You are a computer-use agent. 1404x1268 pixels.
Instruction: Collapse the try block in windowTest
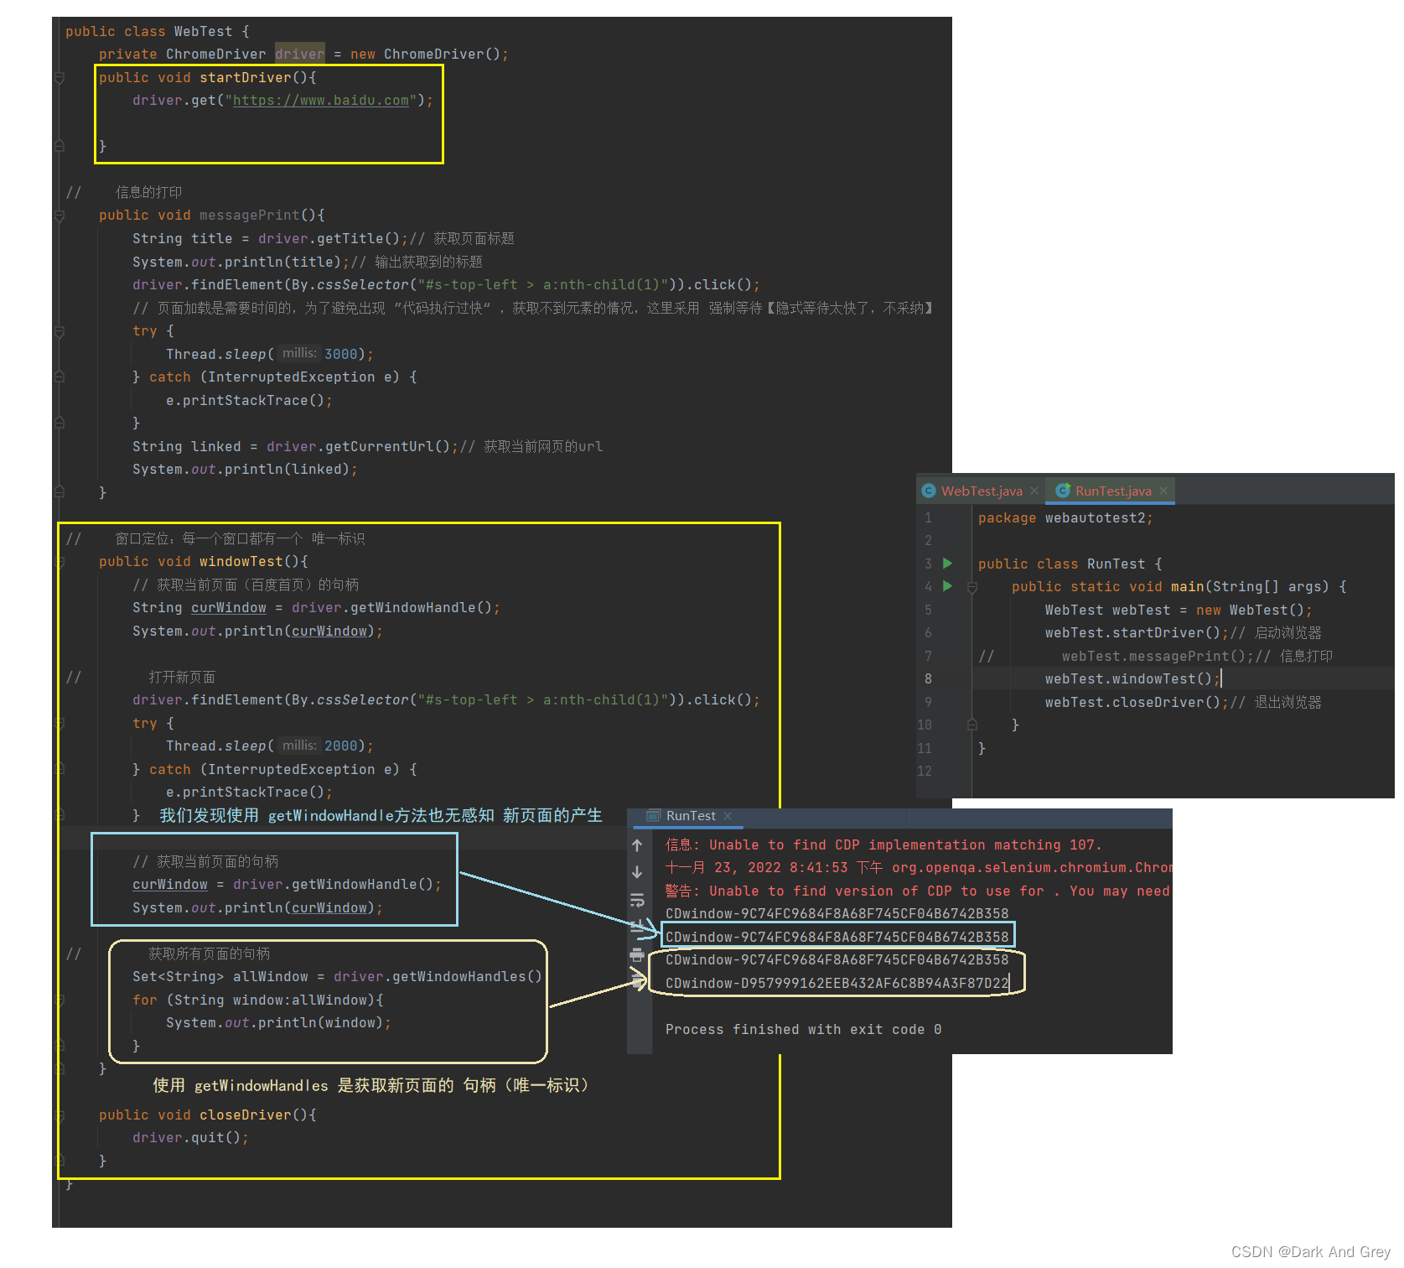(60, 723)
